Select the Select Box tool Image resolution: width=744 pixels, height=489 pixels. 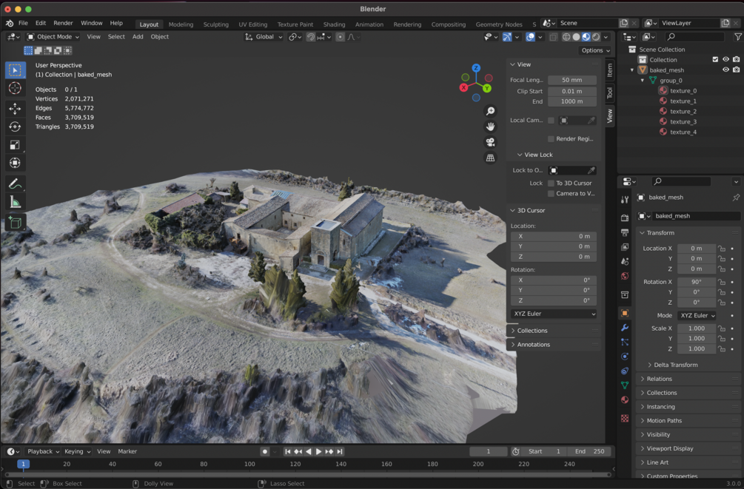click(x=16, y=70)
